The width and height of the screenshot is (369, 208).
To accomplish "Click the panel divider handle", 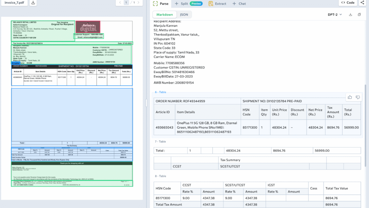I will (146, 103).
